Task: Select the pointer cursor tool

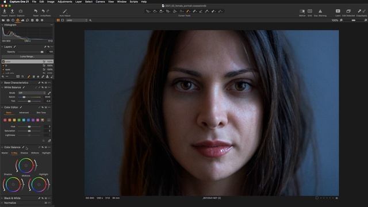Action: [148, 11]
